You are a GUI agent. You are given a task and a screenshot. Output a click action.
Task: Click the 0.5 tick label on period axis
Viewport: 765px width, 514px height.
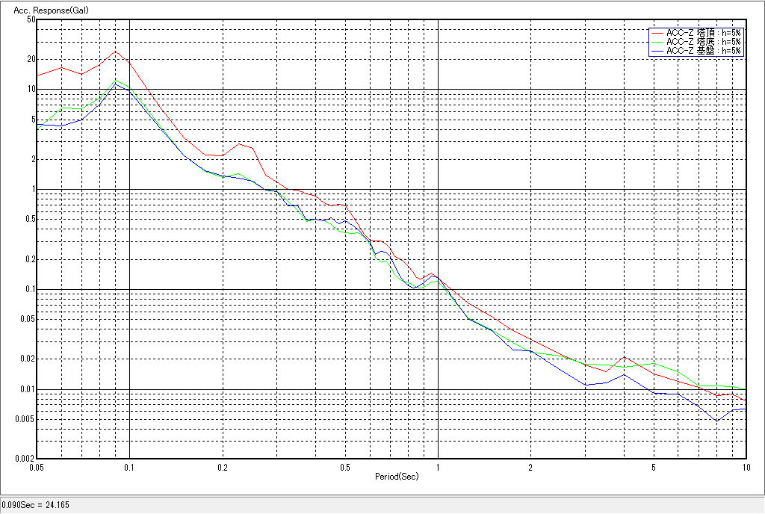coord(344,467)
